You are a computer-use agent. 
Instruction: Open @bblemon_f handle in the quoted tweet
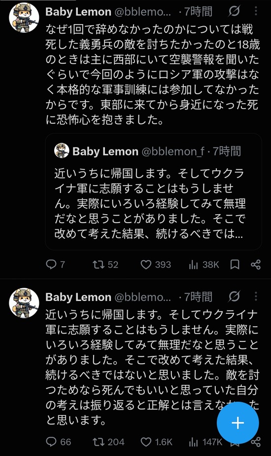point(173,151)
